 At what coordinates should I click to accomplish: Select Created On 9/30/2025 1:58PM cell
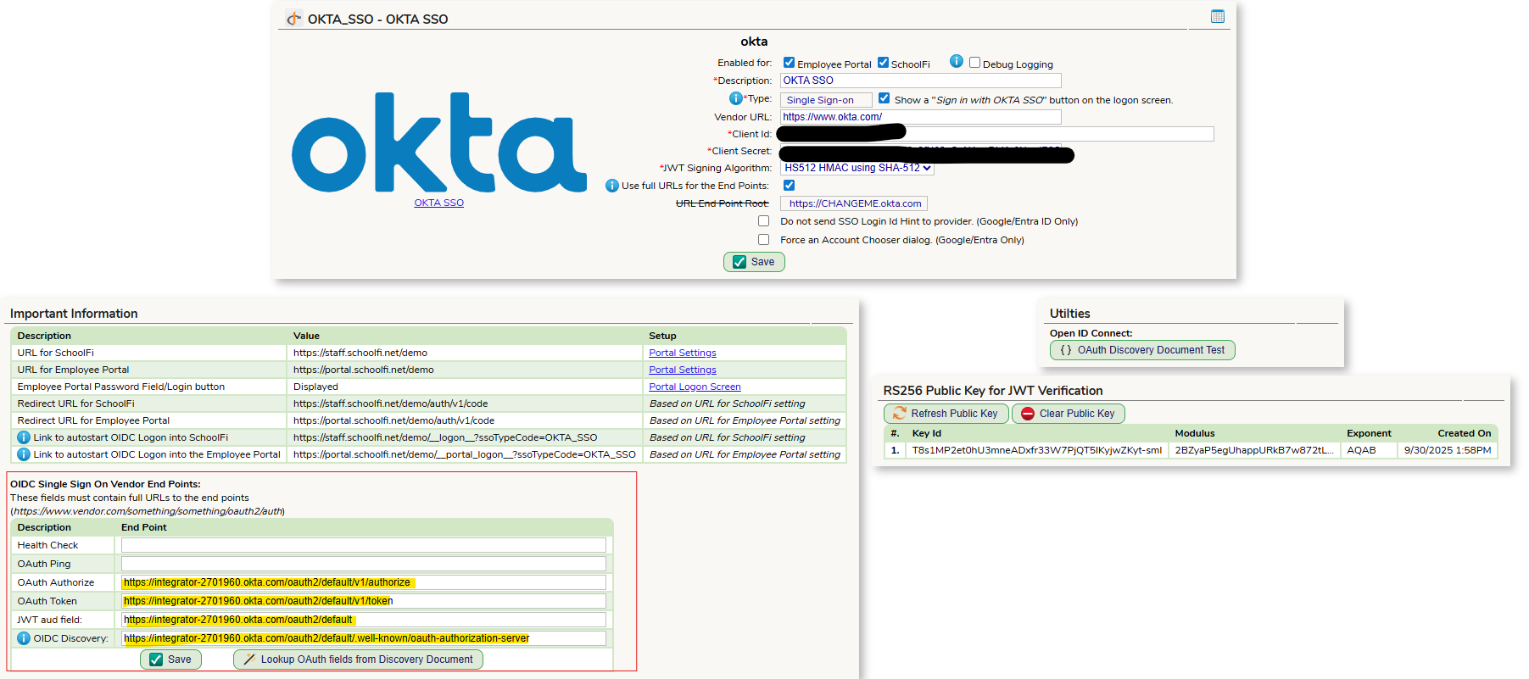pyautogui.click(x=1448, y=450)
